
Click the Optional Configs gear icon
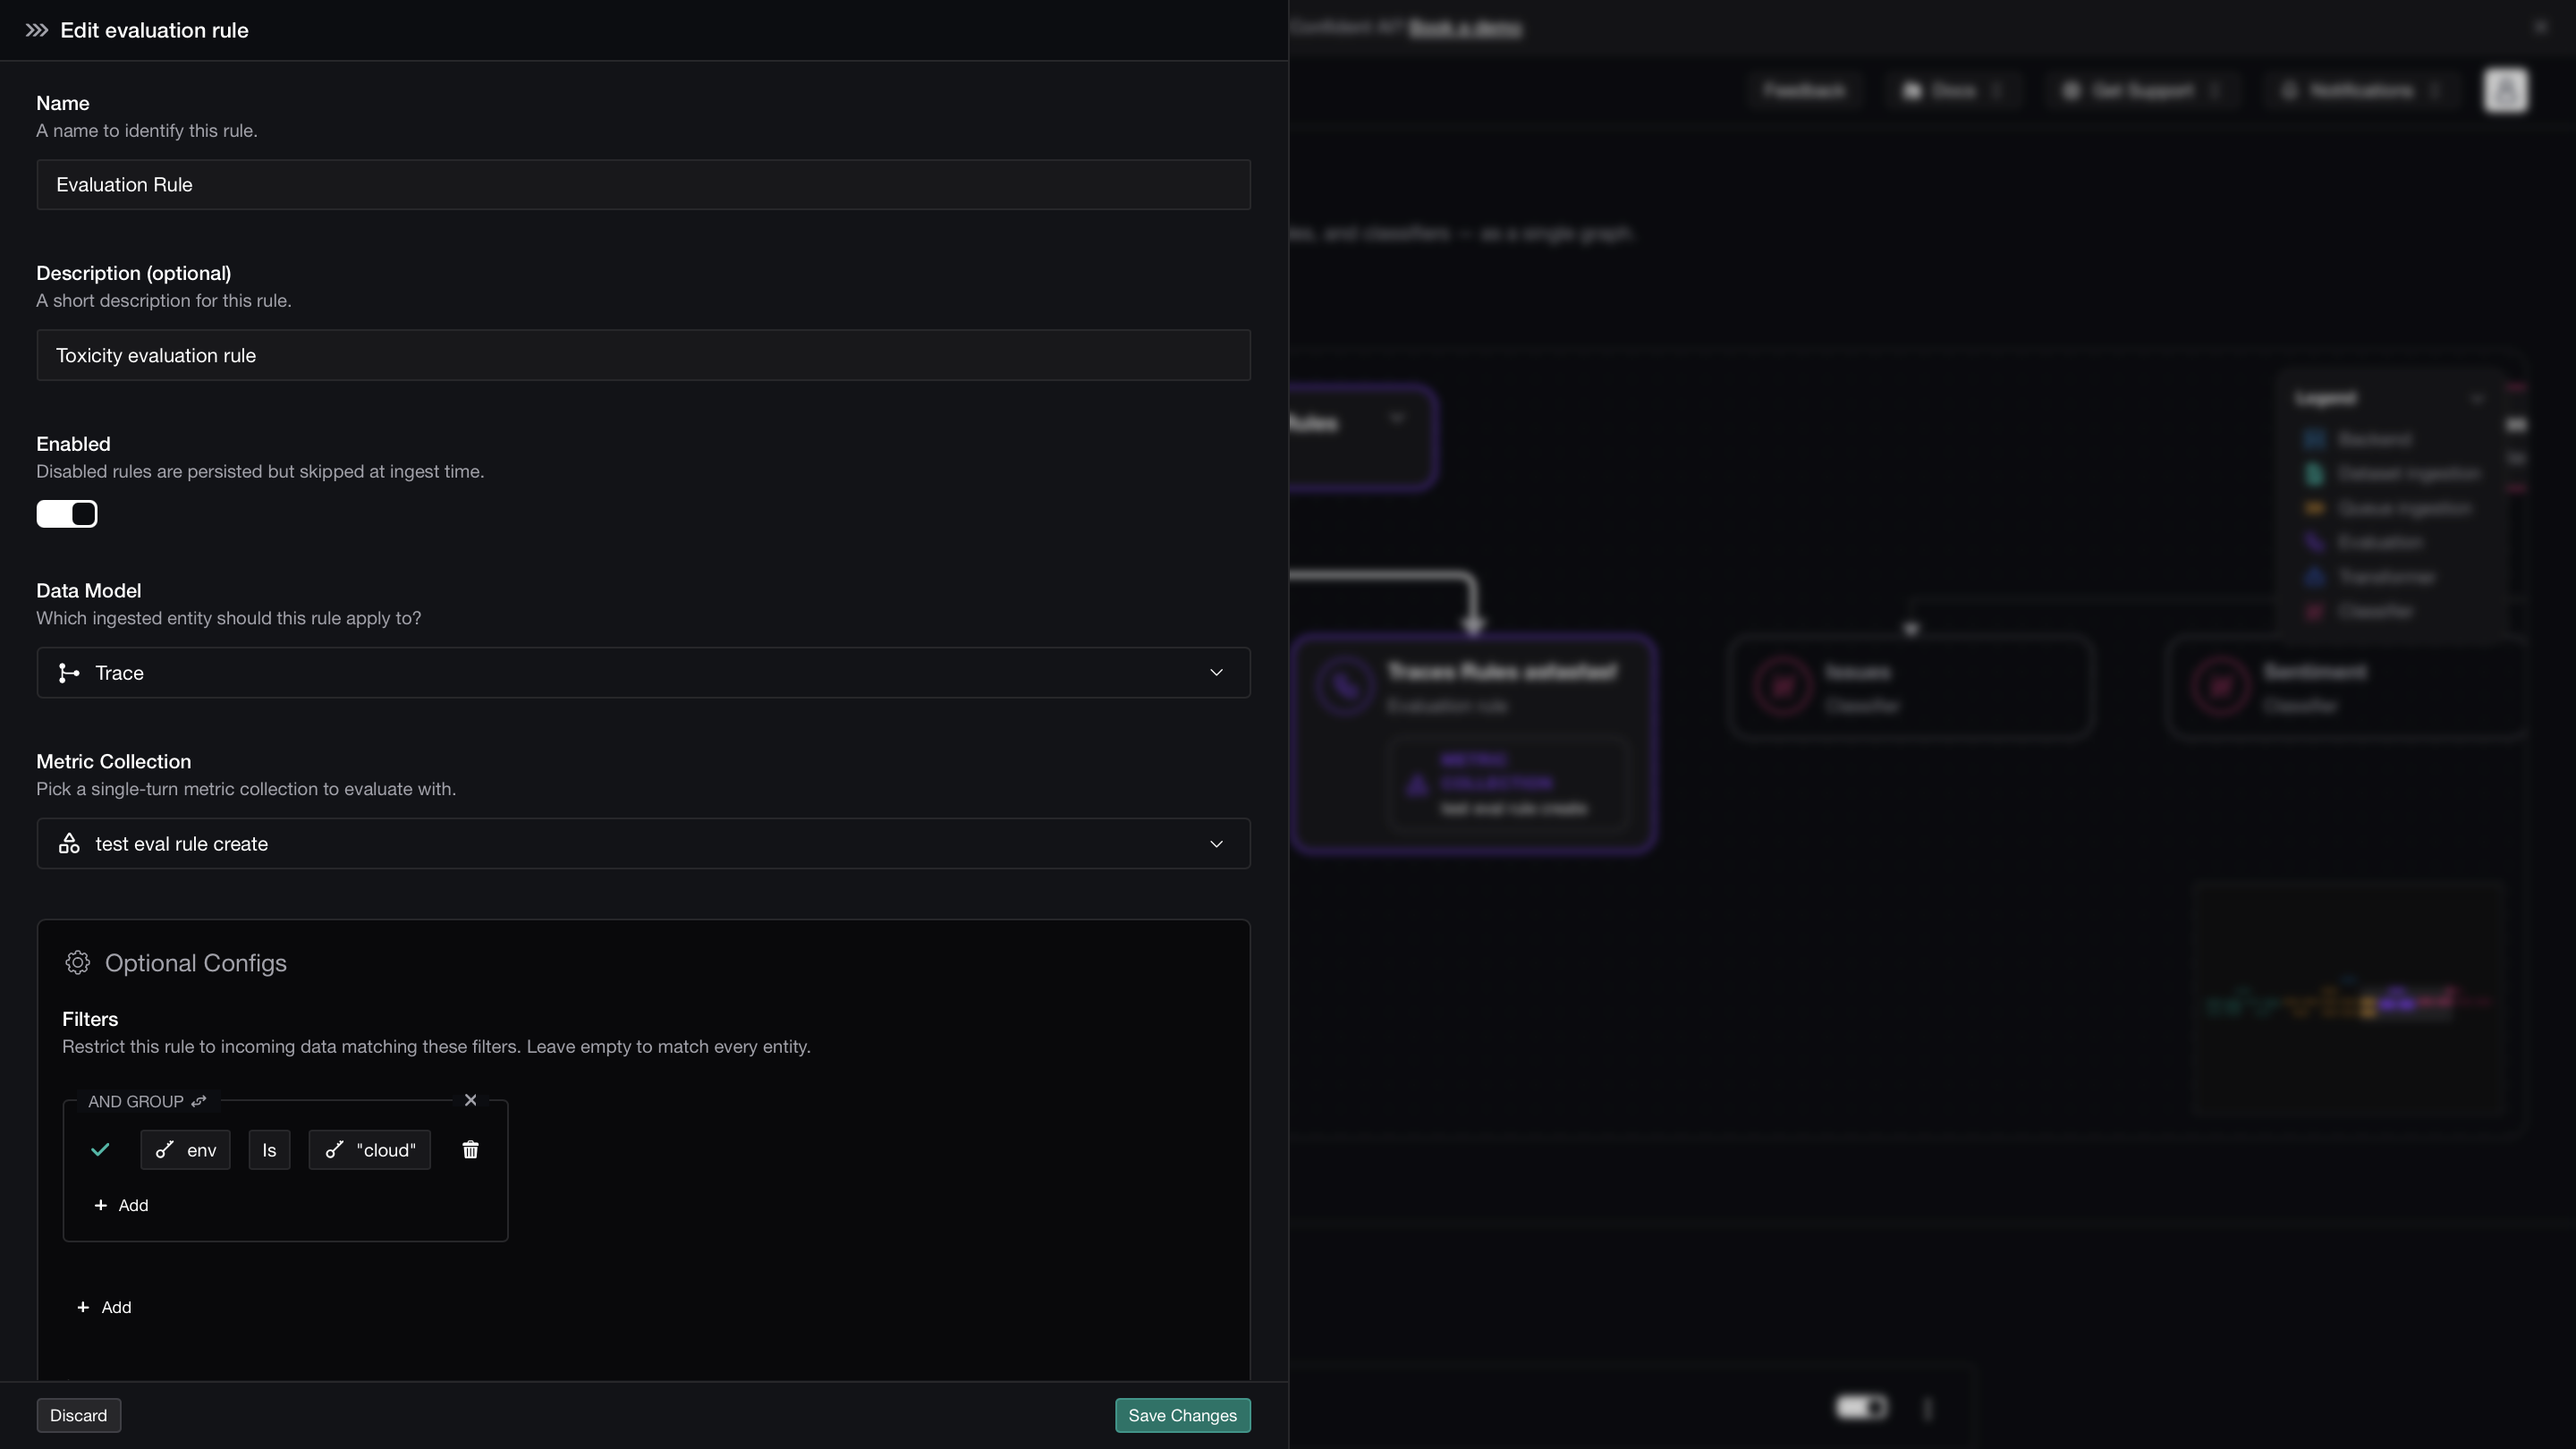(77, 963)
